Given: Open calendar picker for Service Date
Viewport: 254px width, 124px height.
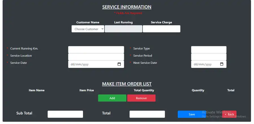Looking at the screenshot, I should coord(119,64).
